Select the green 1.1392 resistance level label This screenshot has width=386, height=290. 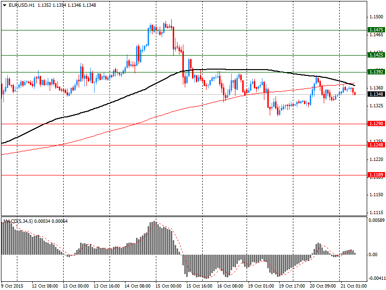click(376, 72)
